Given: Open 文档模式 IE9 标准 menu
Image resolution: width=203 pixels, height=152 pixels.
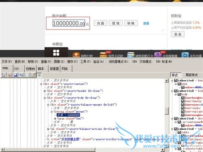Looking at the screenshot, I should click(156, 62).
